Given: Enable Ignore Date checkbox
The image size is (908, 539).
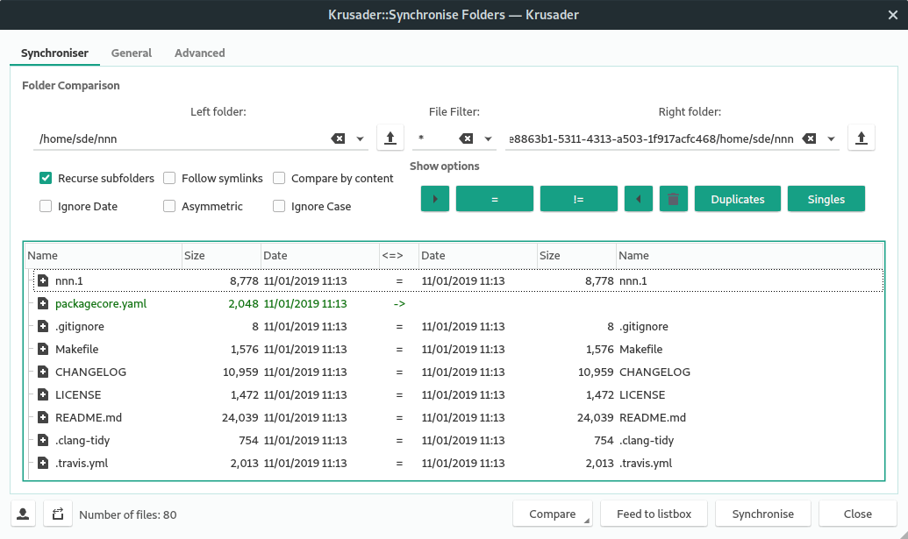Looking at the screenshot, I should tap(46, 206).
